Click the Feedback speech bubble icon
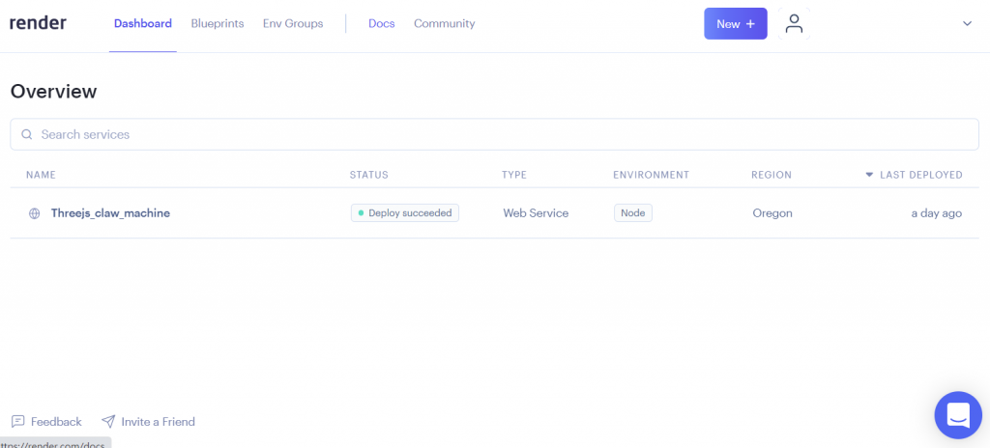The image size is (990, 448). (x=17, y=422)
